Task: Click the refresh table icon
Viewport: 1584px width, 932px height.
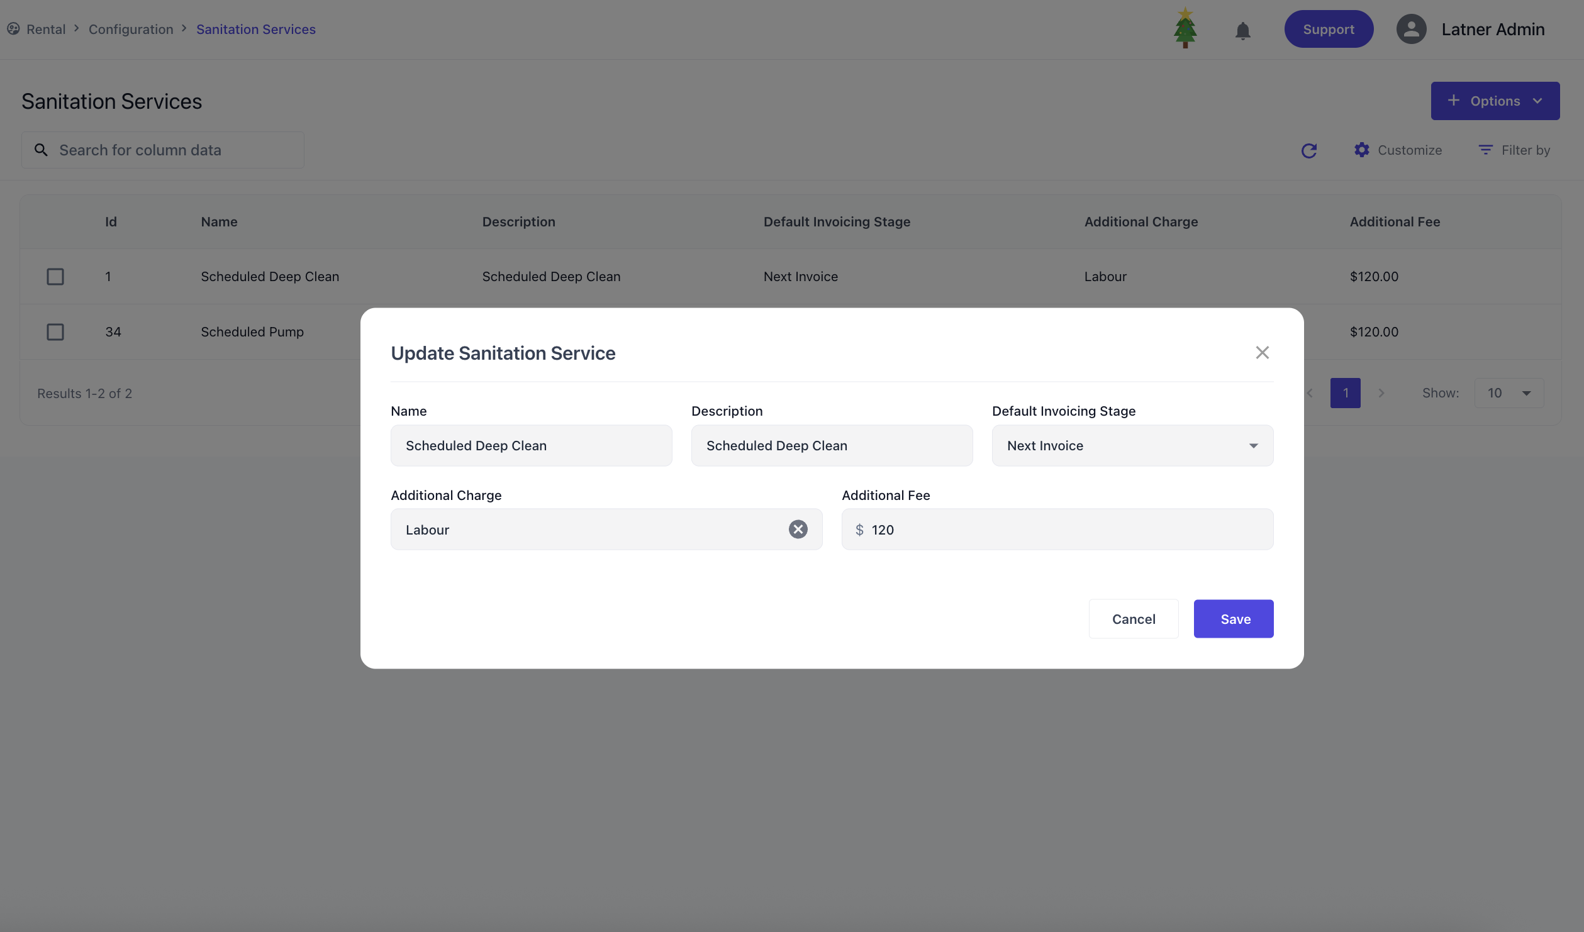Action: [1308, 150]
